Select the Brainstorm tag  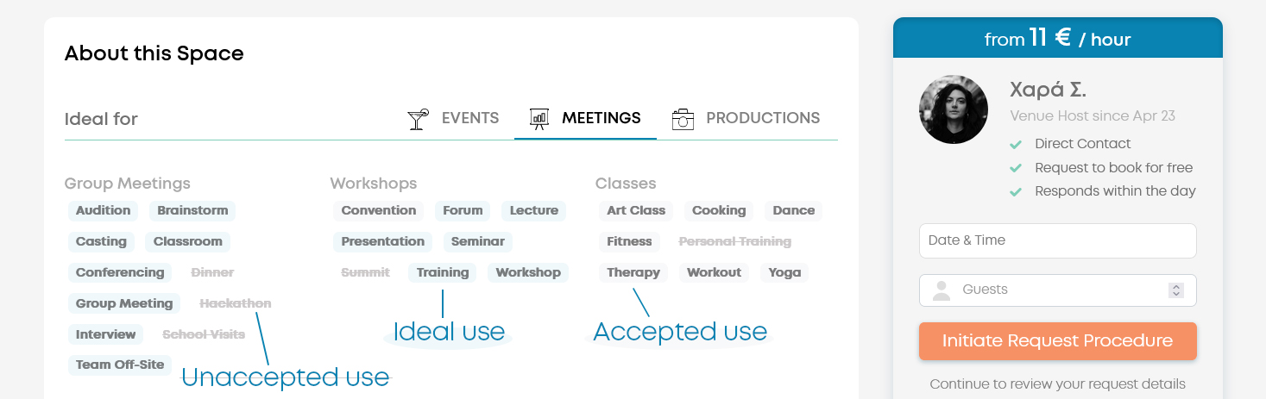coord(192,210)
